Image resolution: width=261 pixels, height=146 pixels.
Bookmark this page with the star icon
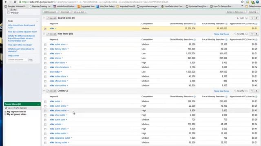point(242,2)
